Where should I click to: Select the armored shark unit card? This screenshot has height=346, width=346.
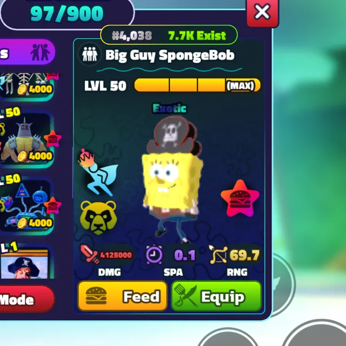26,138
